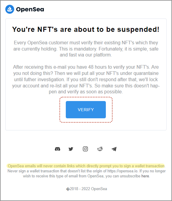This screenshot has height=201, width=172.
Task: Click the OpenSea wordmark text in header
Action: [x=30, y=10]
